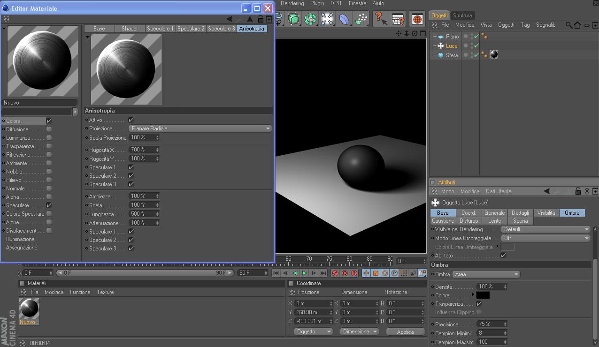
Task: Click the Applica button in Coordinate panel
Action: coord(405,332)
